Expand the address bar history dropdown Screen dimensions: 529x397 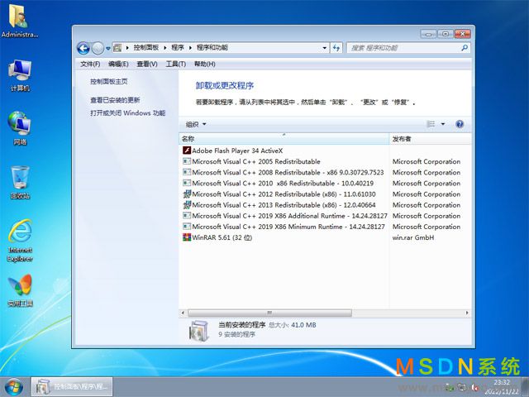[324, 48]
